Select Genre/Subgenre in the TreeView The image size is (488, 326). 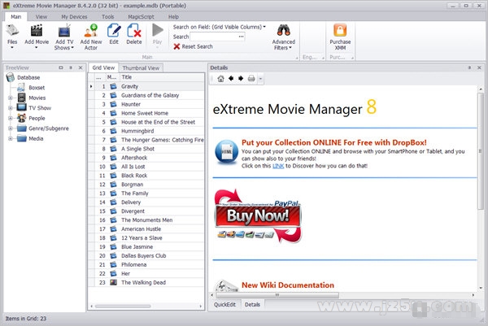tap(49, 128)
